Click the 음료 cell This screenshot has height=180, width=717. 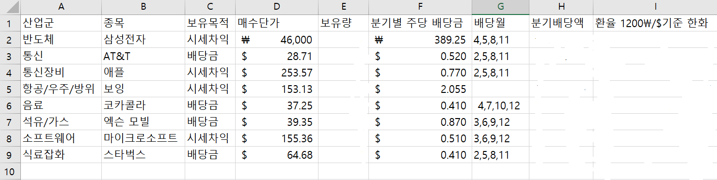pyautogui.click(x=61, y=105)
